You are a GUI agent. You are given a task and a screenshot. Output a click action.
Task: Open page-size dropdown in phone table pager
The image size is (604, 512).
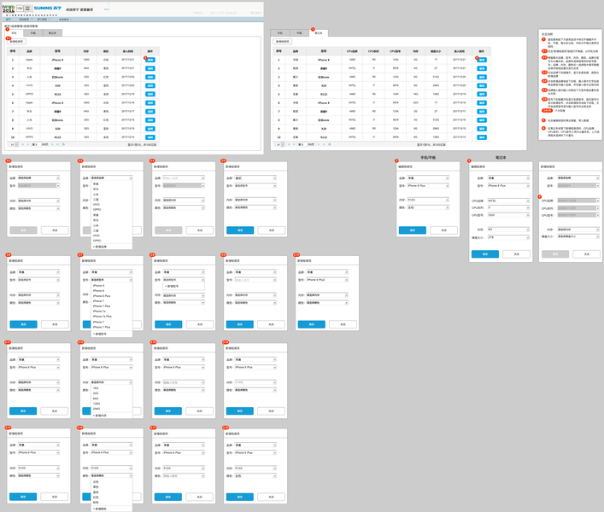pyautogui.click(x=14, y=144)
